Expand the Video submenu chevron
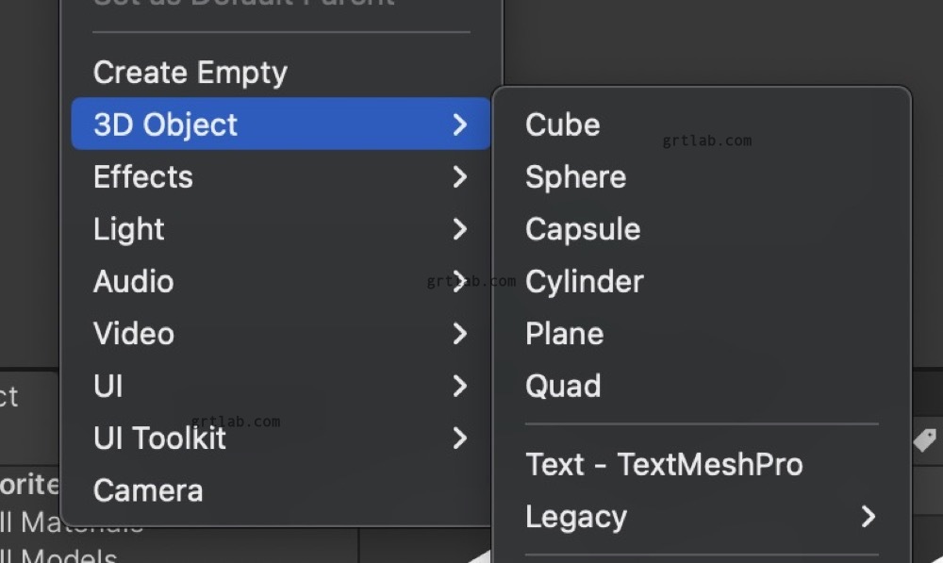This screenshot has width=943, height=563. [461, 333]
